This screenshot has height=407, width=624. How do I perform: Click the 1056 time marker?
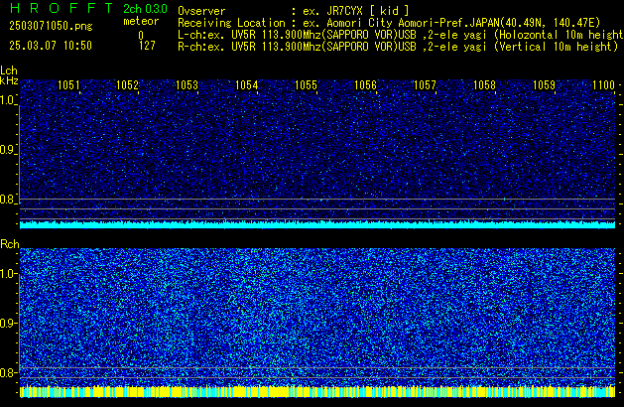(365, 85)
